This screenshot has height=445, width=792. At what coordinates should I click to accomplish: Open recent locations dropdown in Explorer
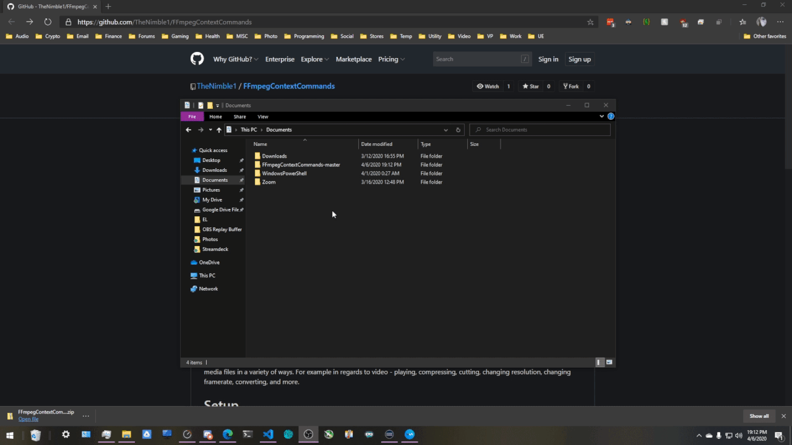pyautogui.click(x=210, y=130)
